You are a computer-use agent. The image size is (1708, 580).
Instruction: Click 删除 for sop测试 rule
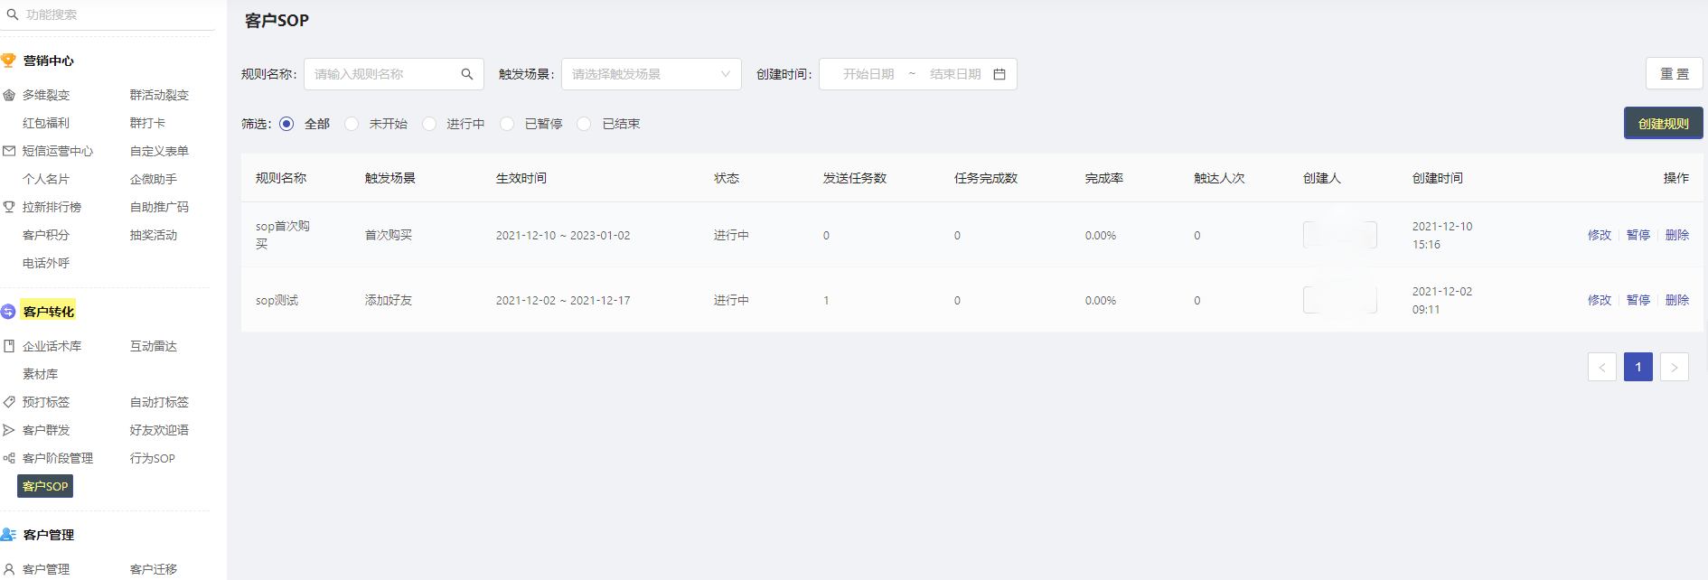click(x=1677, y=300)
